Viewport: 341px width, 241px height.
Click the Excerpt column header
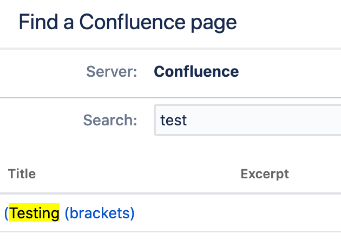click(265, 174)
